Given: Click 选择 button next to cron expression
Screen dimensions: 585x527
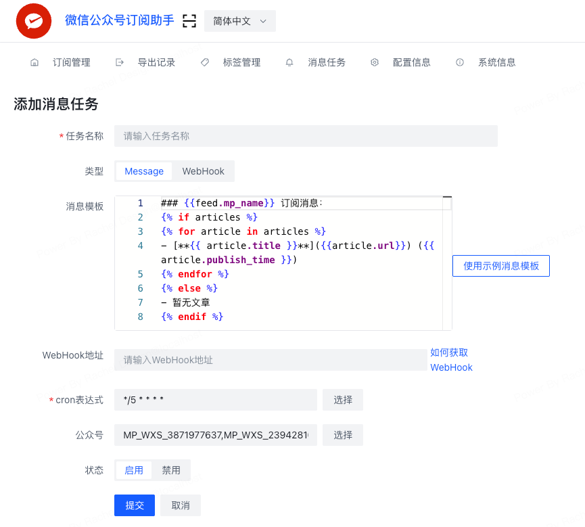Looking at the screenshot, I should tap(343, 400).
